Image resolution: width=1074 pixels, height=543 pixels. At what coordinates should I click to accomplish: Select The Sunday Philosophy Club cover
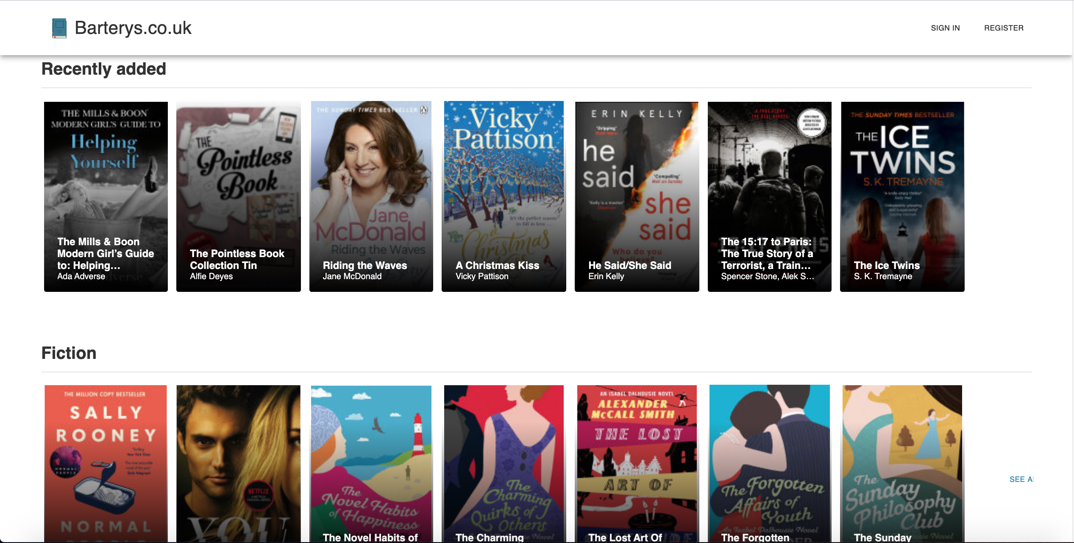[902, 462]
